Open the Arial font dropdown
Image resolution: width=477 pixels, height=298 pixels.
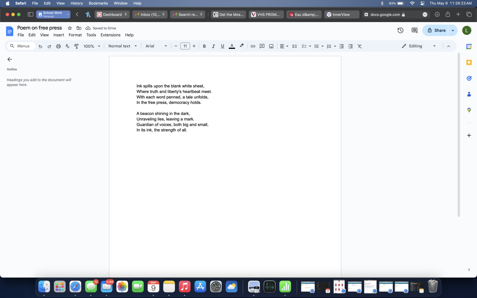point(156,46)
